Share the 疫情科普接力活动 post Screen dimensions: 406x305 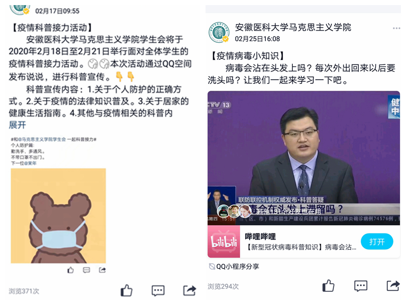point(189,290)
